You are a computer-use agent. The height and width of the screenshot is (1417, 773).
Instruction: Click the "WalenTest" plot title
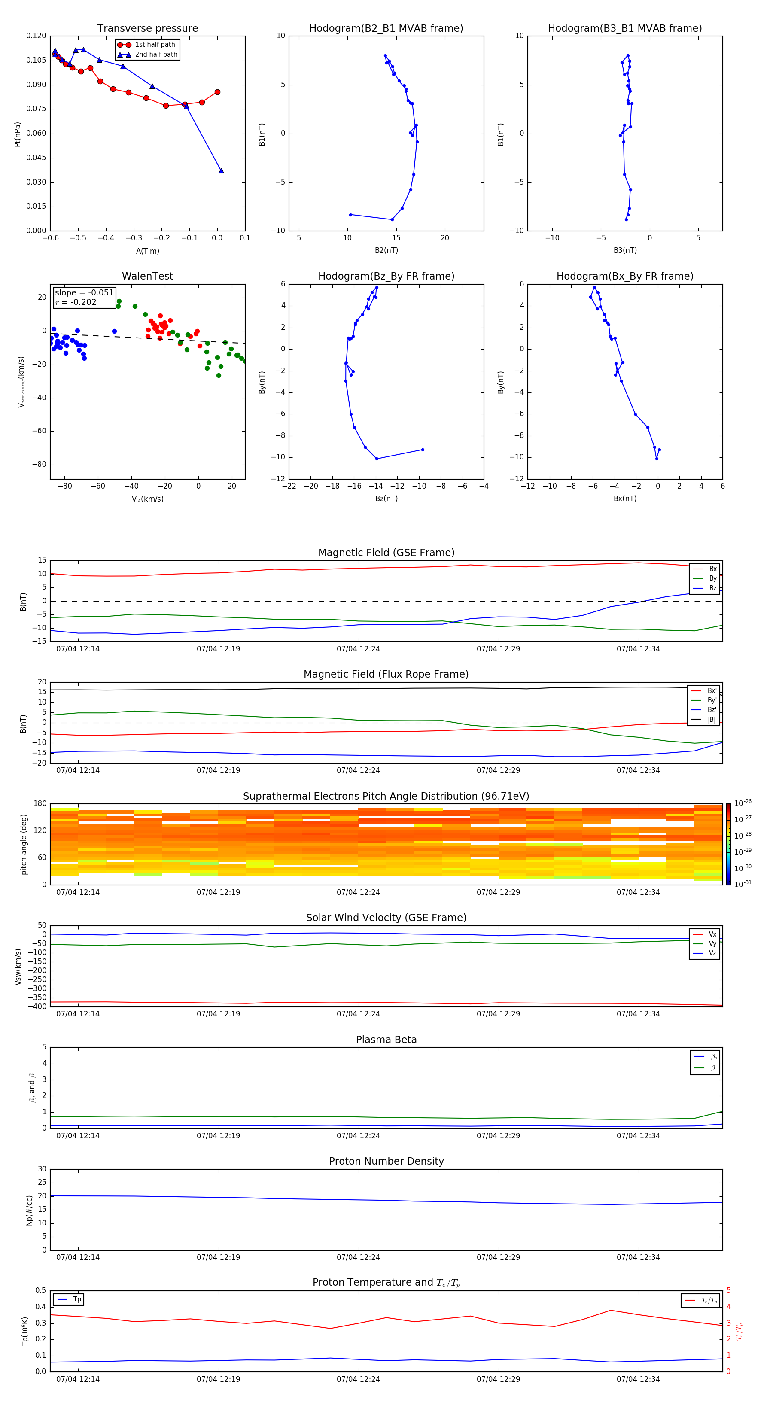(x=147, y=276)
